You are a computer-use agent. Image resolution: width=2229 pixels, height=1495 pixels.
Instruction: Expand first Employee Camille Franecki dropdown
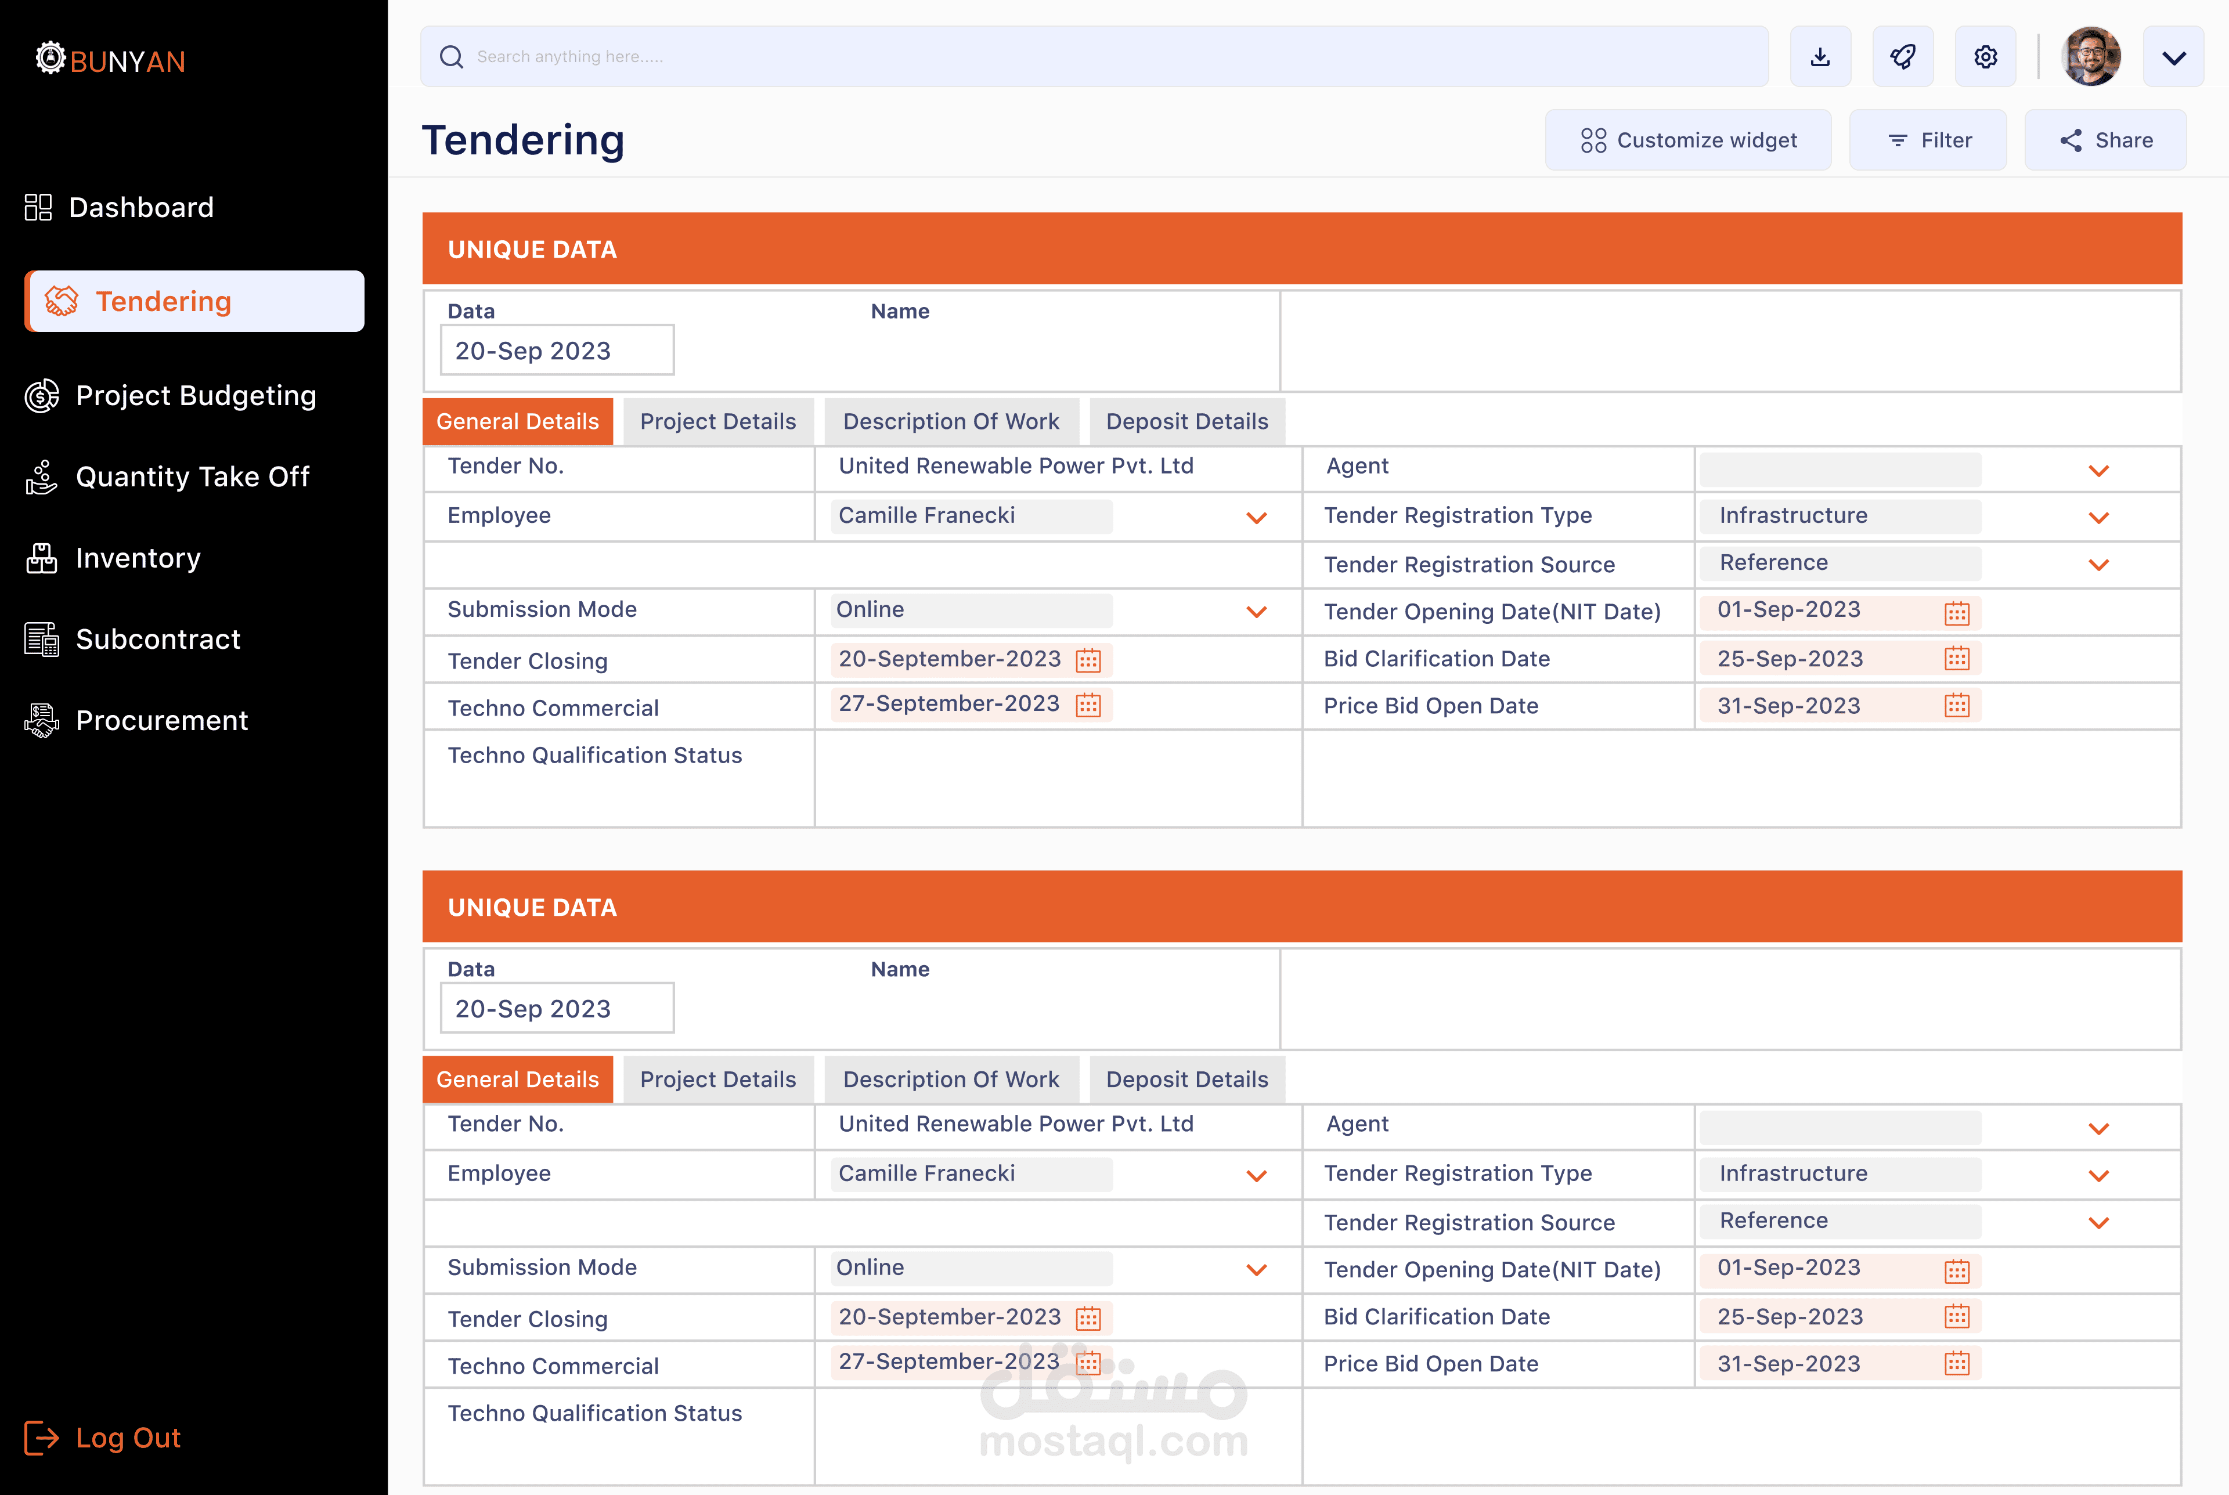[1257, 518]
